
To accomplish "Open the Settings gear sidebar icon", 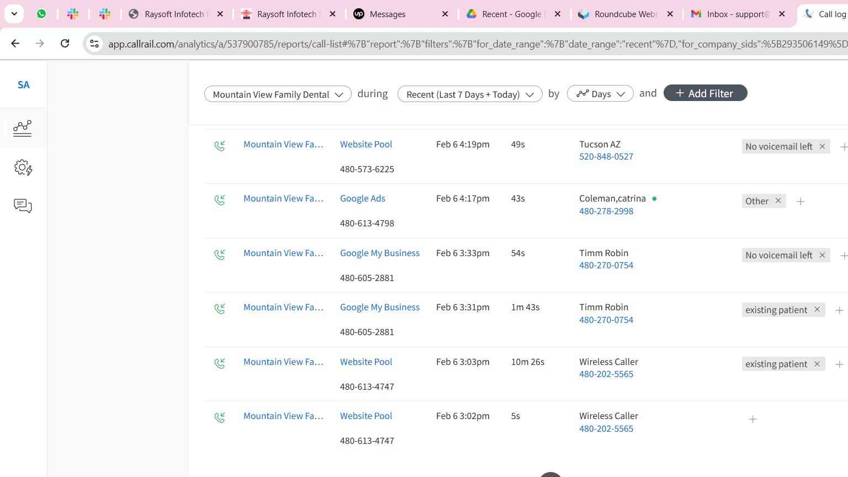I will (x=23, y=167).
